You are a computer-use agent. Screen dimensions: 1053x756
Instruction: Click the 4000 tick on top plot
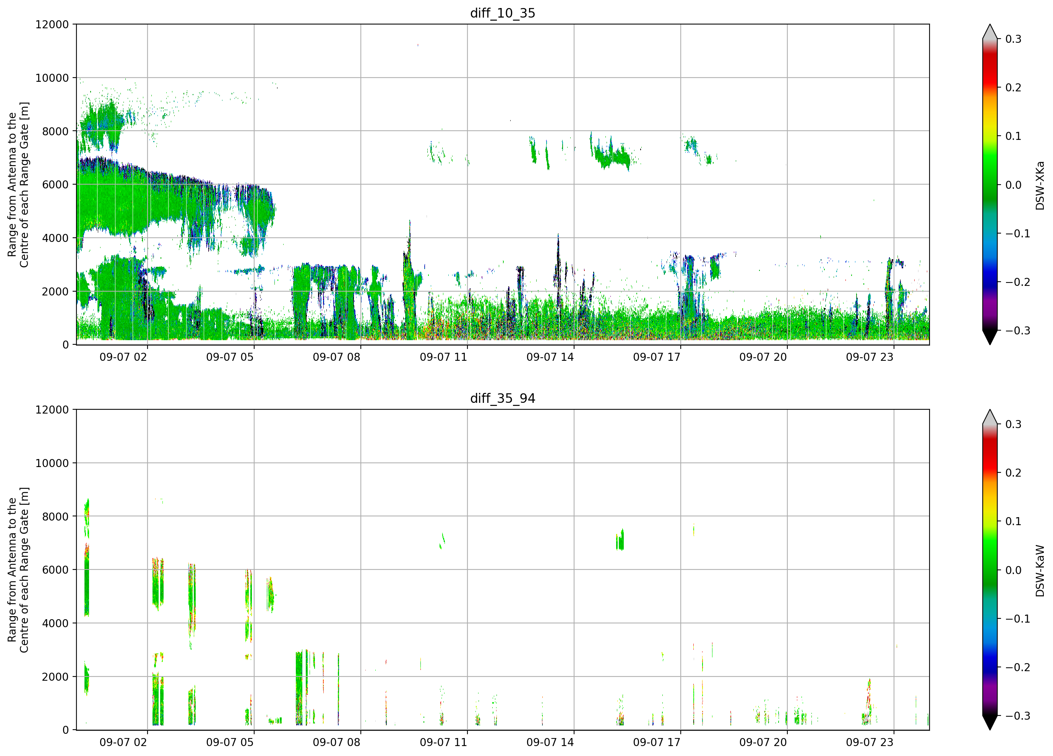55,238
